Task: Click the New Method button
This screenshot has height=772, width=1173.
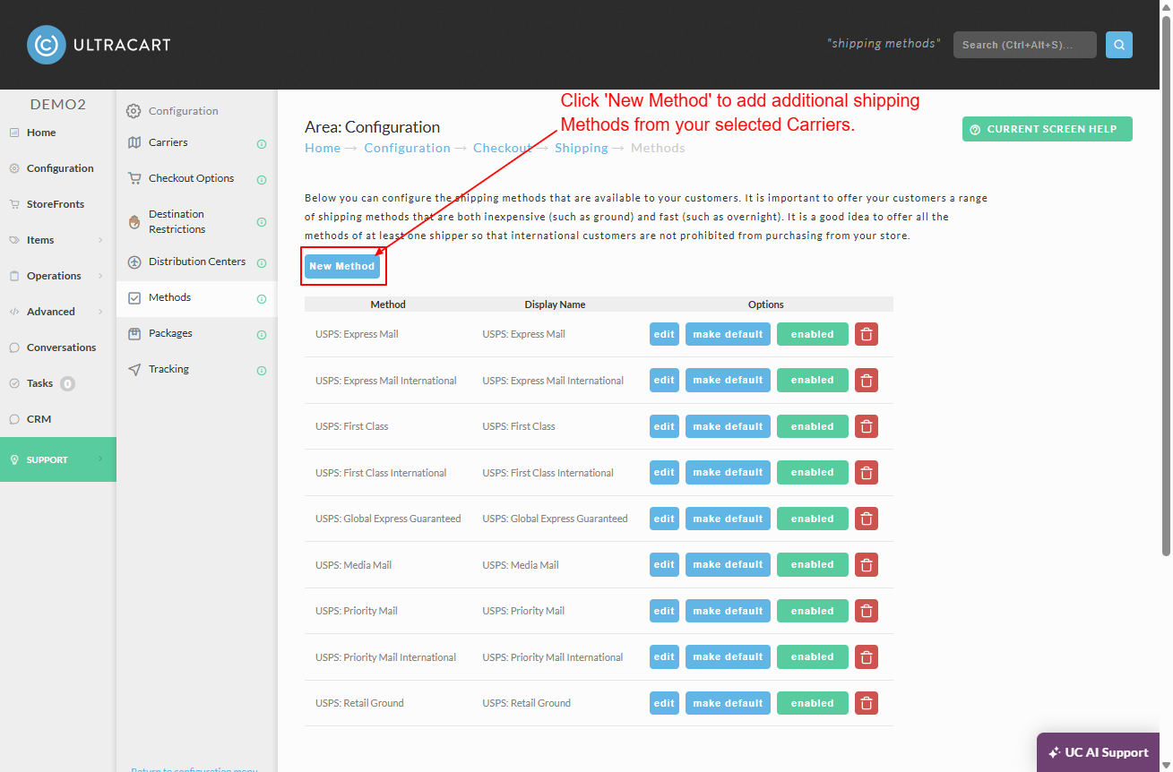Action: click(342, 266)
